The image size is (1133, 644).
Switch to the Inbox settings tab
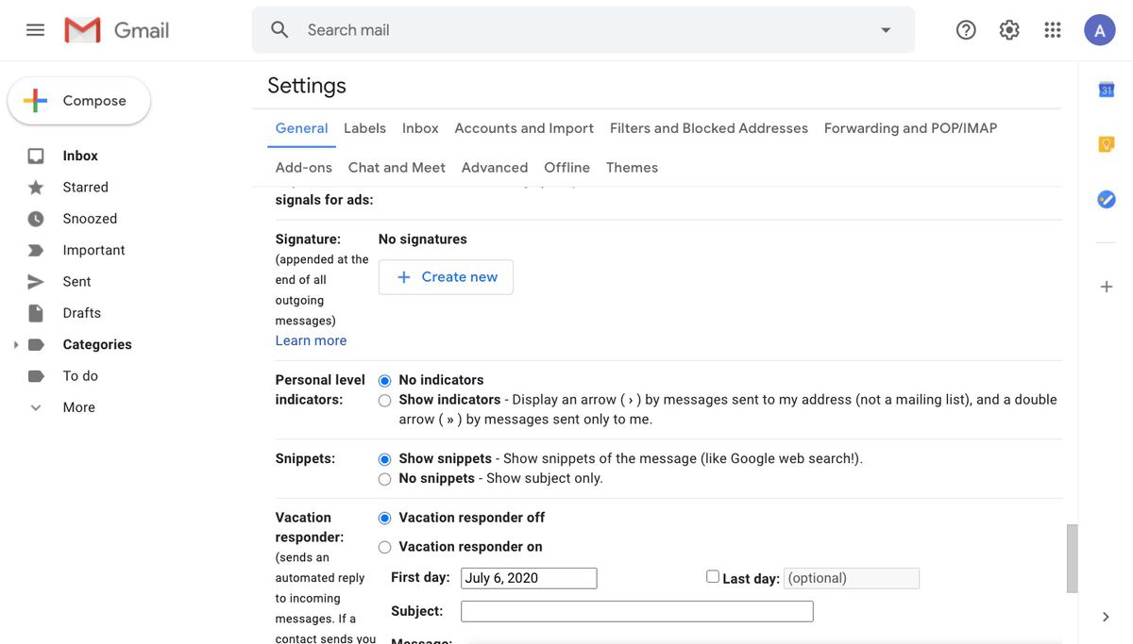point(420,128)
